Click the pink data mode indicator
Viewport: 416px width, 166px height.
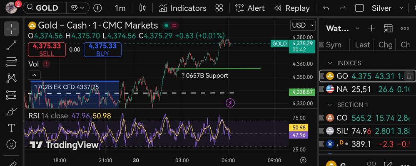click(x=174, y=25)
